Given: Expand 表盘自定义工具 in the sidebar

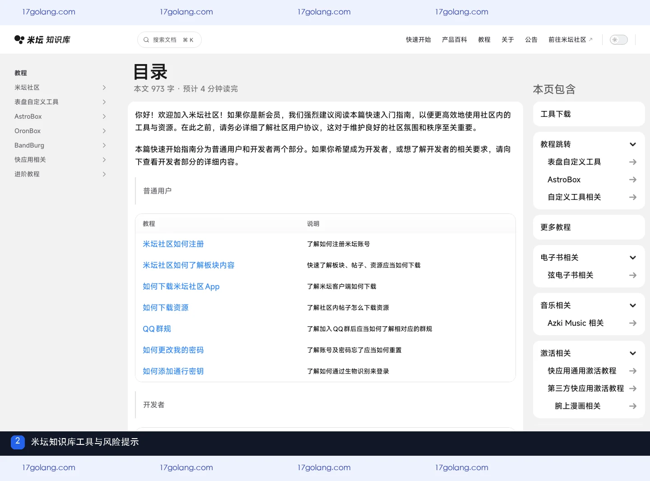Looking at the screenshot, I should (104, 102).
